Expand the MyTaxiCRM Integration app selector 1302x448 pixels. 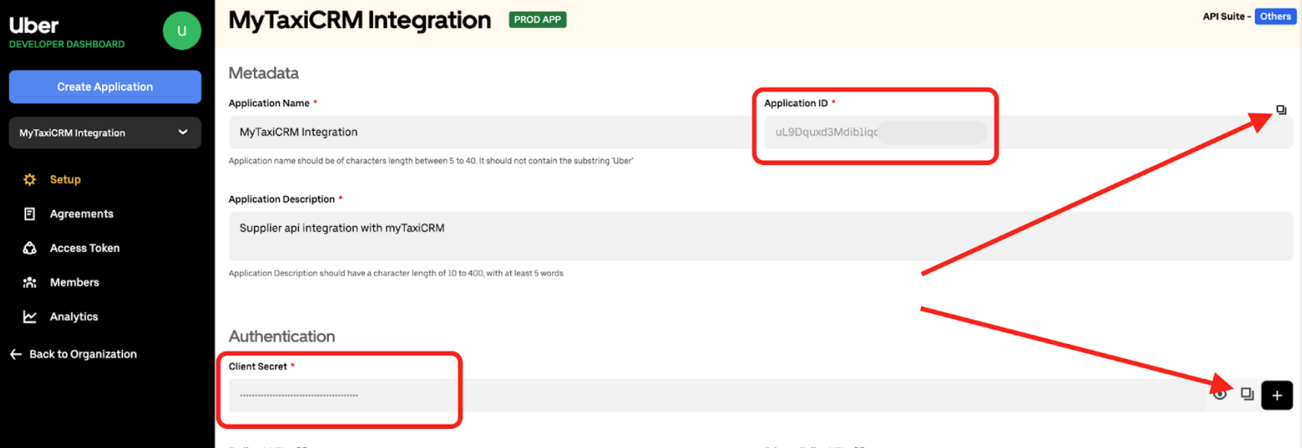(105, 133)
